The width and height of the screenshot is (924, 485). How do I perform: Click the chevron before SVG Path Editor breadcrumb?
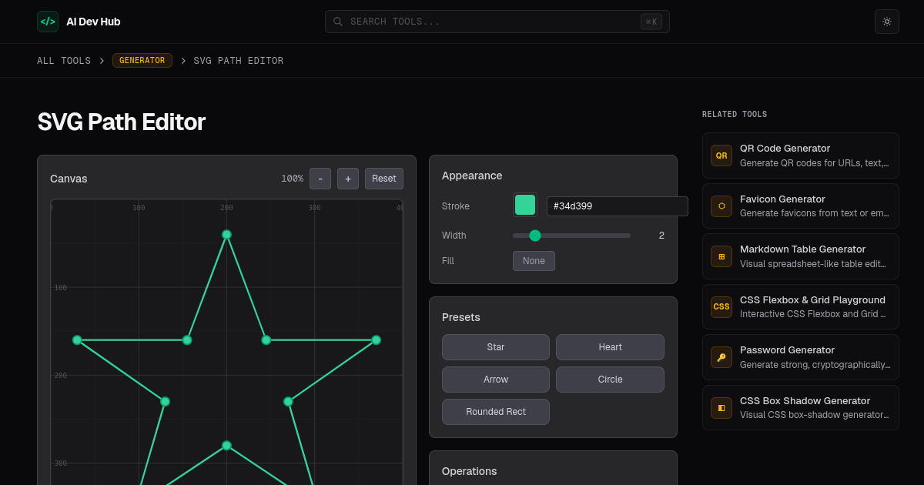coord(183,61)
